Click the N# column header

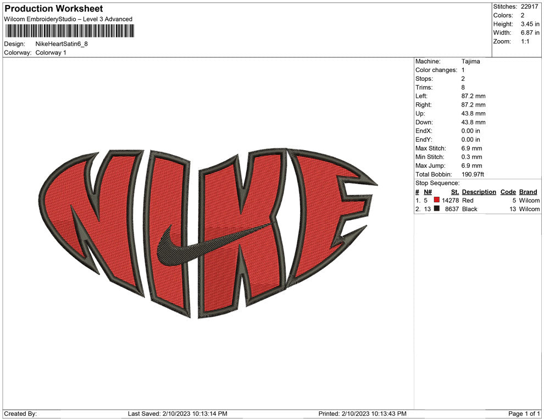(x=428, y=191)
